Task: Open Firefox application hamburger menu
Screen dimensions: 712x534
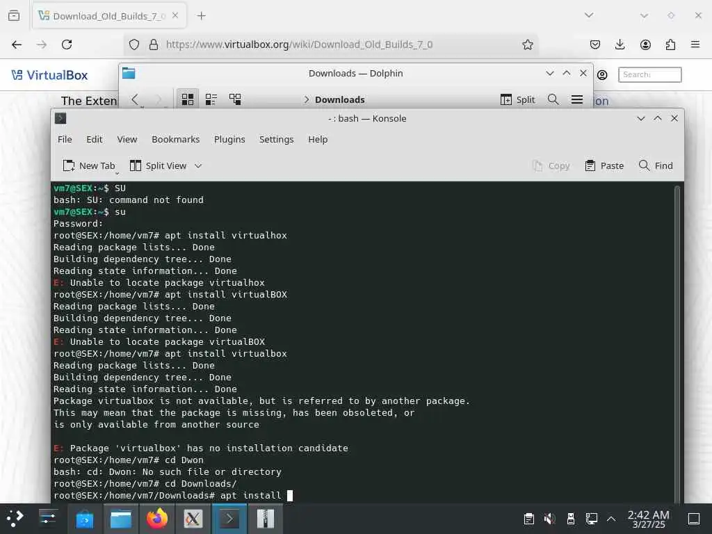Action: (695, 44)
